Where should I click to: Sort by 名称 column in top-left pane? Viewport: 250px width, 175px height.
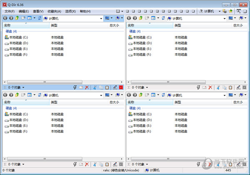coord(26,25)
